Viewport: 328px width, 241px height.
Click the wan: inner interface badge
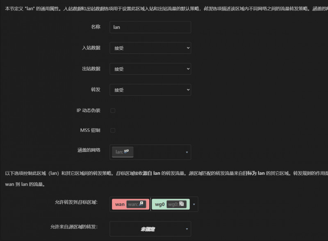click(136, 204)
